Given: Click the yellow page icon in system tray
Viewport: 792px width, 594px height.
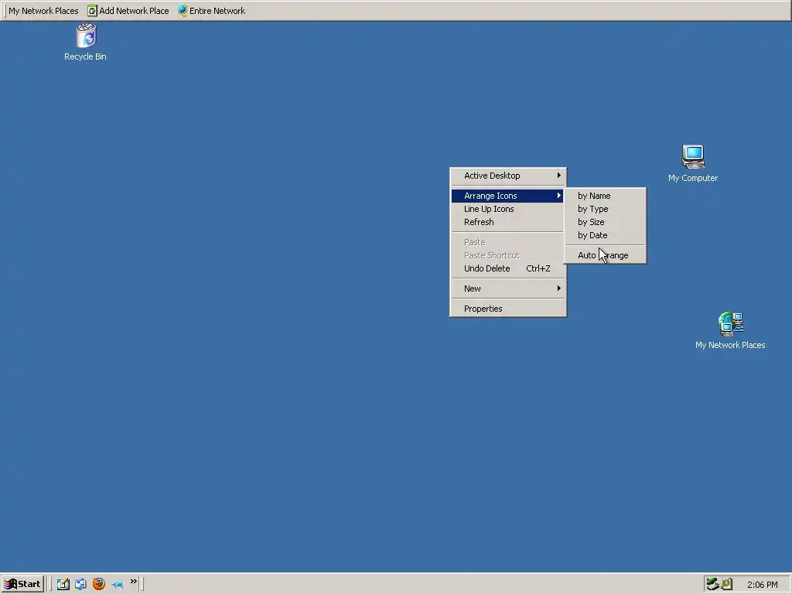Looking at the screenshot, I should pos(726,584).
